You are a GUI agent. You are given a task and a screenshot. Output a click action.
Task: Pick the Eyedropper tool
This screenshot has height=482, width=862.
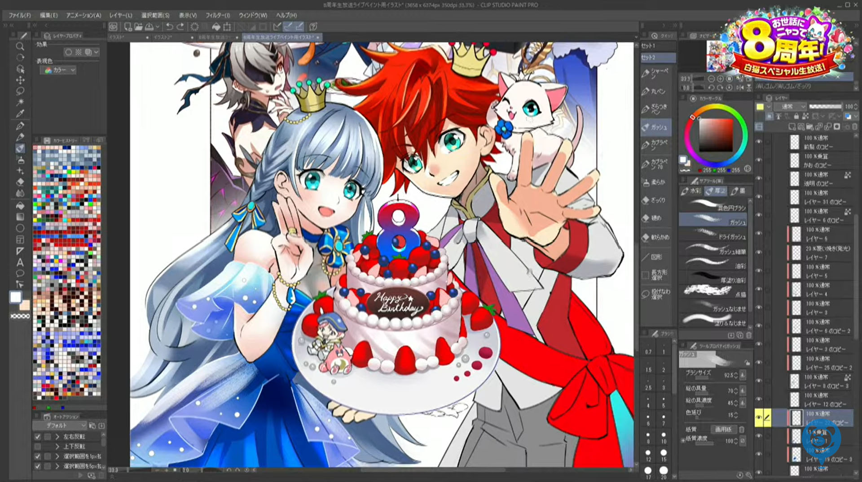tap(20, 114)
